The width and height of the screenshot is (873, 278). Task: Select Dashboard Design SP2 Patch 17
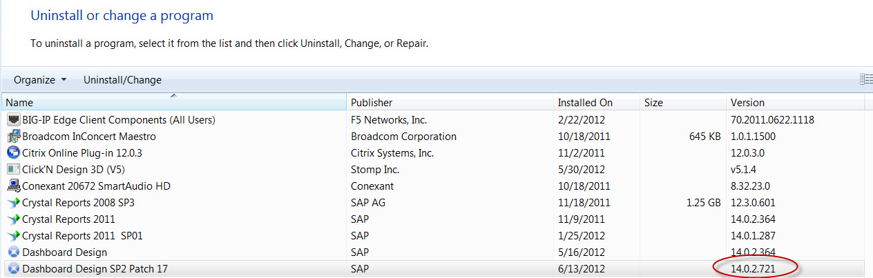tap(95, 269)
